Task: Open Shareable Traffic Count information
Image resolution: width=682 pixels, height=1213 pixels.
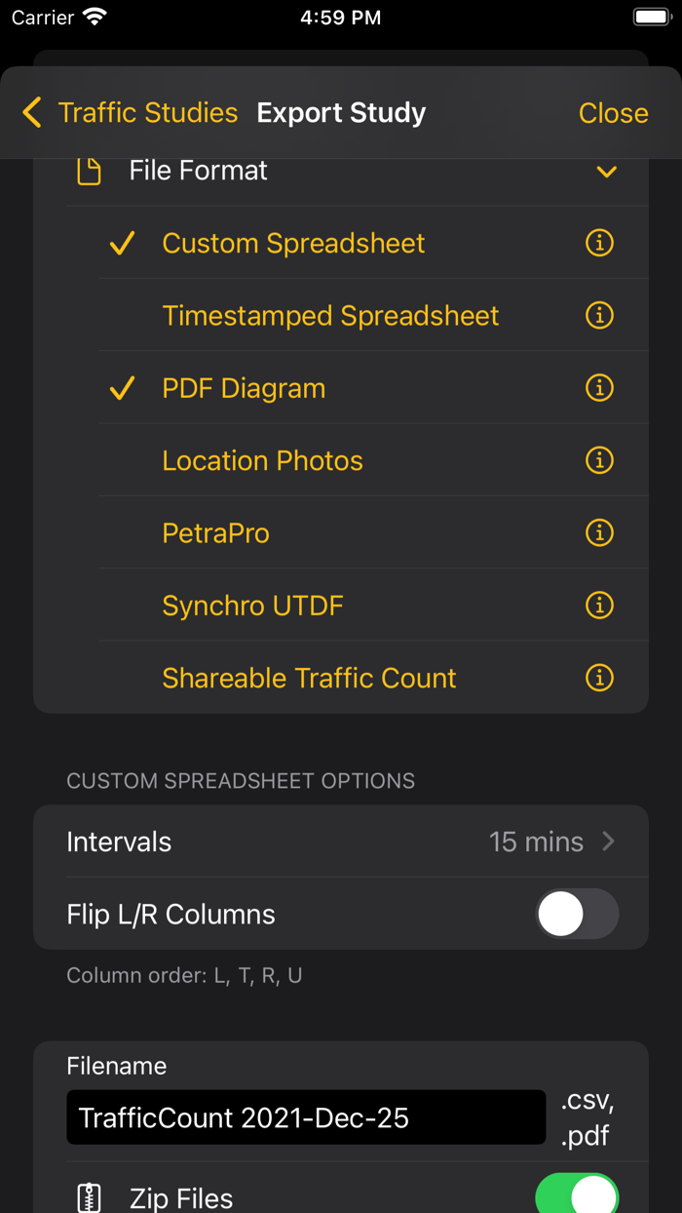Action: click(599, 678)
